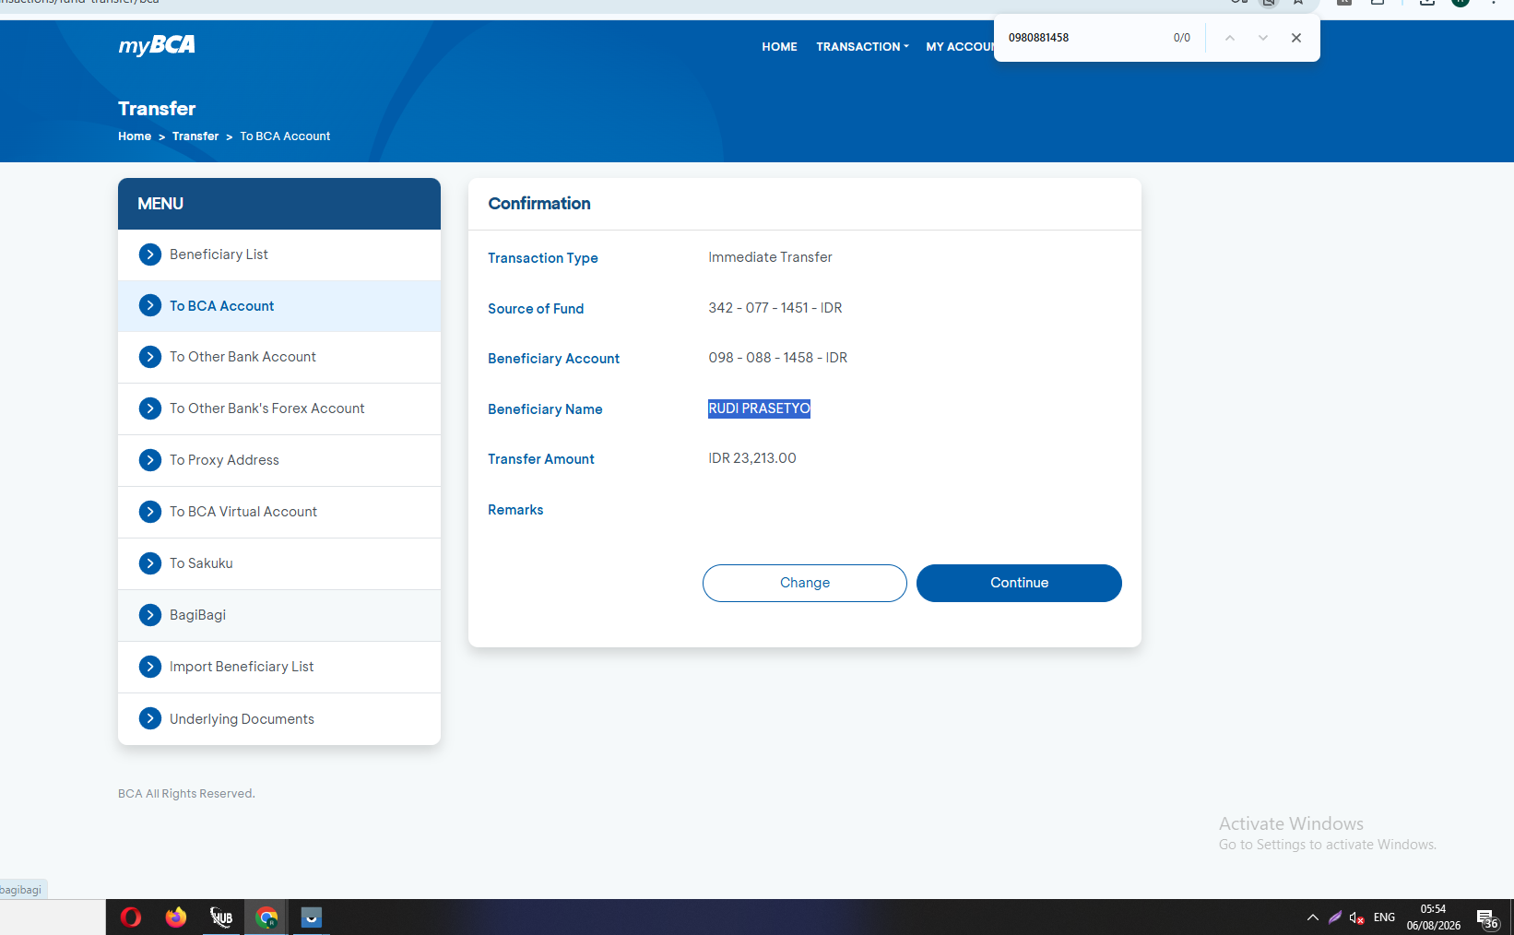Switch ENG input language indicator
This screenshot has width=1514, height=935.
[1384, 917]
